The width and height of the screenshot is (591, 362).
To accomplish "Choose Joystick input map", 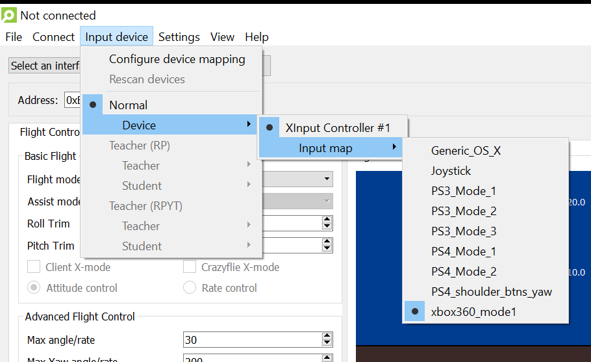I will (451, 171).
